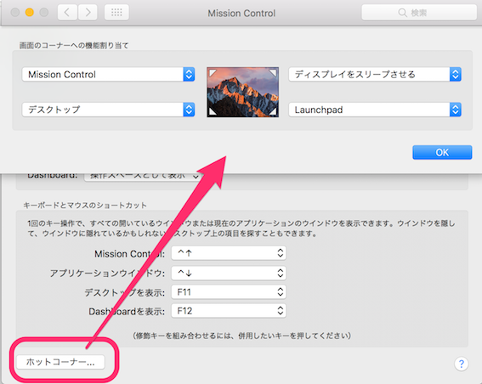Viewport: 482px width, 384px height.
Task: Open デスクトップを表示 F11 shortcut dropdown
Action: coord(229,292)
